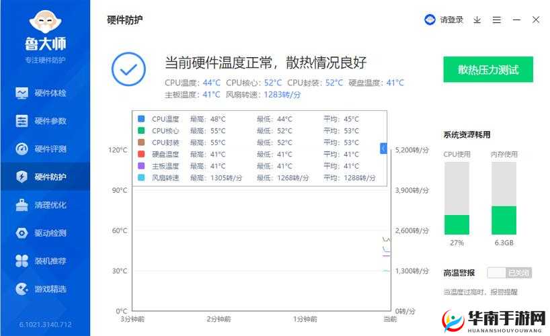
Task: Click the 硬件防护 page title
Action: [125, 20]
